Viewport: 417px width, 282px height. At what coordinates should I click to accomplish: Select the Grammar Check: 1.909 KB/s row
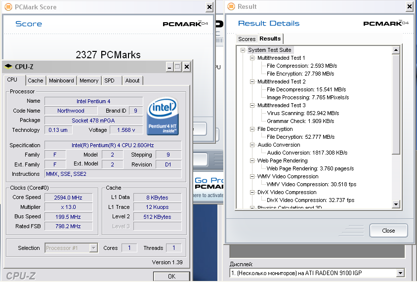[x=300, y=121]
